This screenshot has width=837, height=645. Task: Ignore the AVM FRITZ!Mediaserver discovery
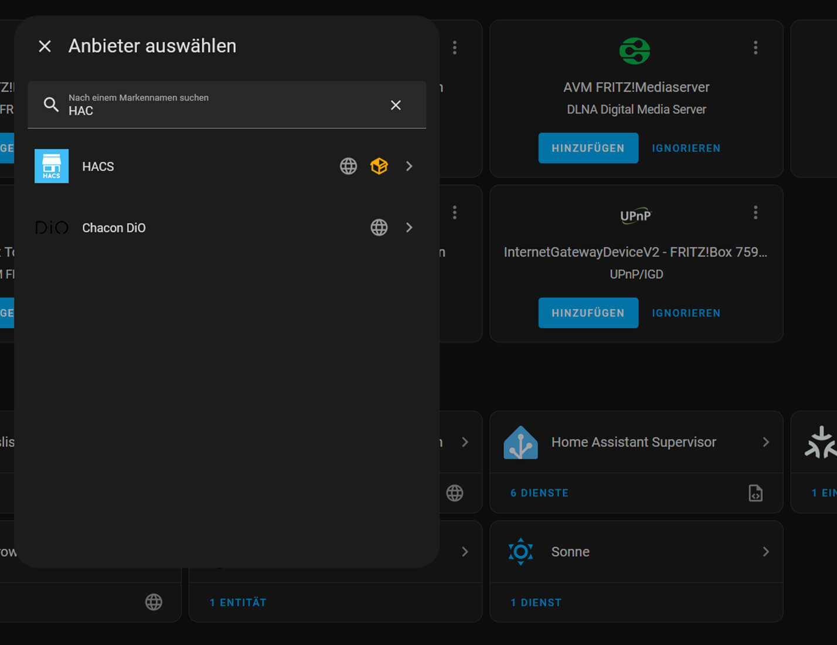tap(686, 148)
